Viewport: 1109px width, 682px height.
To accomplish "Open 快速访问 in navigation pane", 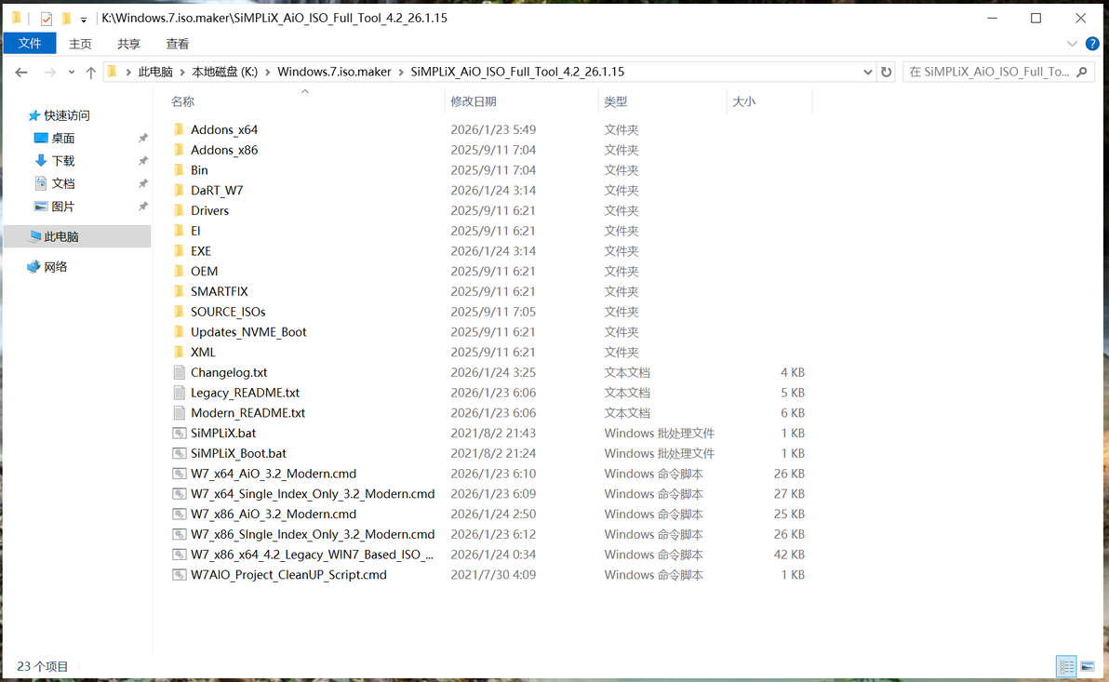I will (66, 115).
